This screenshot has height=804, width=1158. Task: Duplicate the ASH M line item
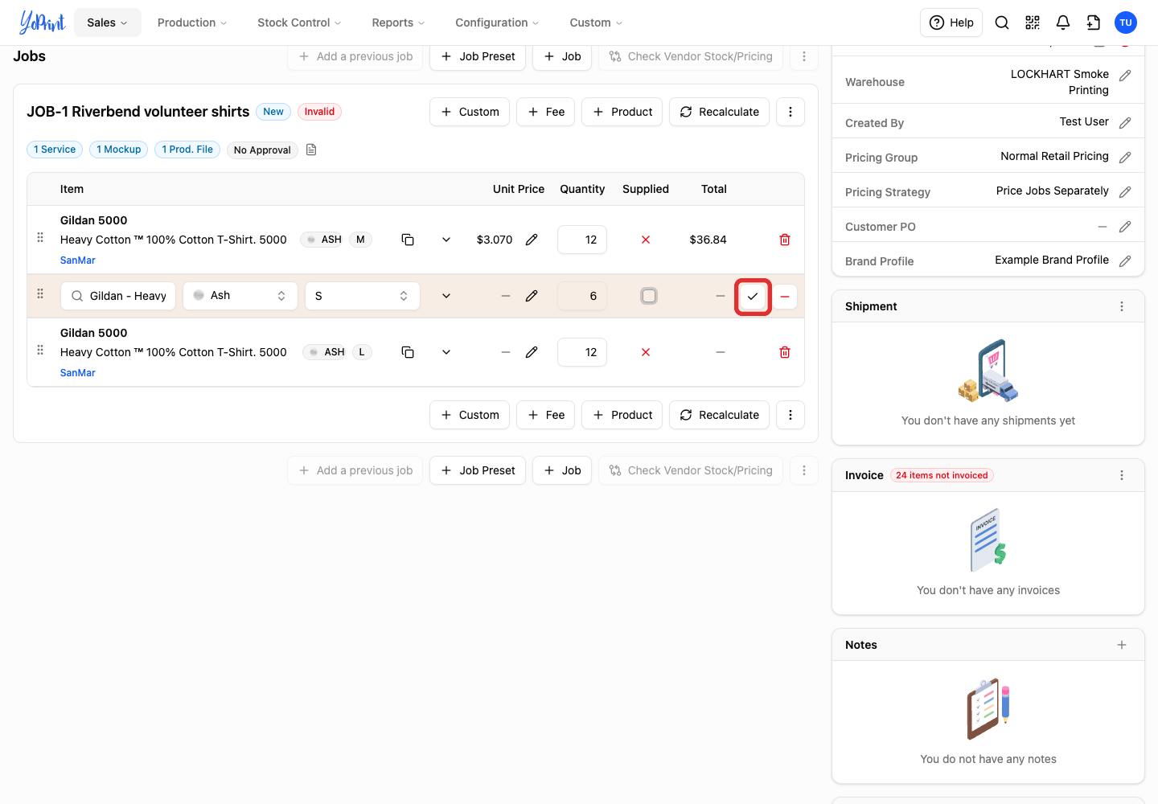pos(408,240)
